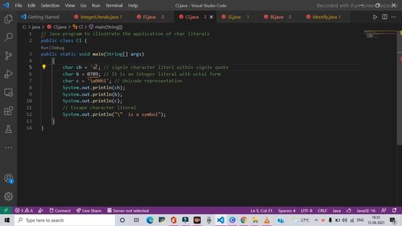Screen dimensions: 402x226
Task: Click Cl class in breadcrumb
Action: pyautogui.click(x=78, y=27)
